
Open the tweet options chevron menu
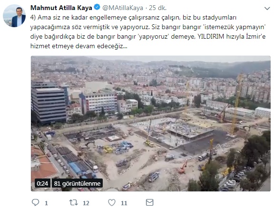coord(267,8)
